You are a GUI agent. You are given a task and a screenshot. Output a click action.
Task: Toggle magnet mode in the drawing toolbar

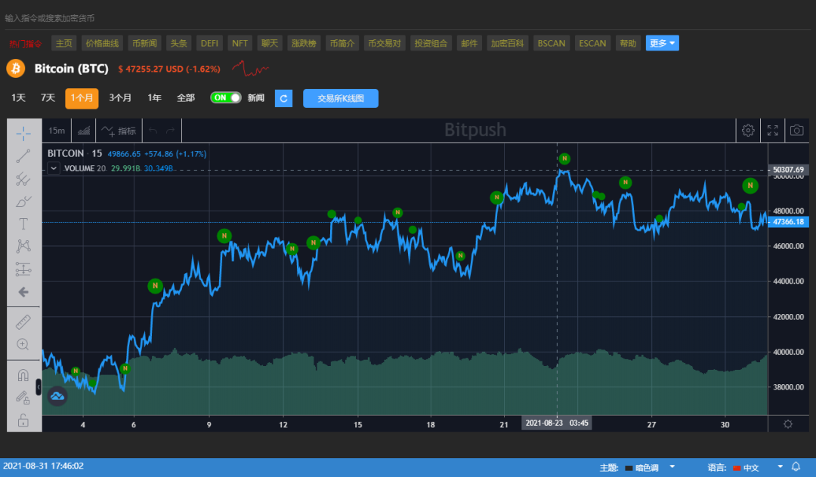23,375
